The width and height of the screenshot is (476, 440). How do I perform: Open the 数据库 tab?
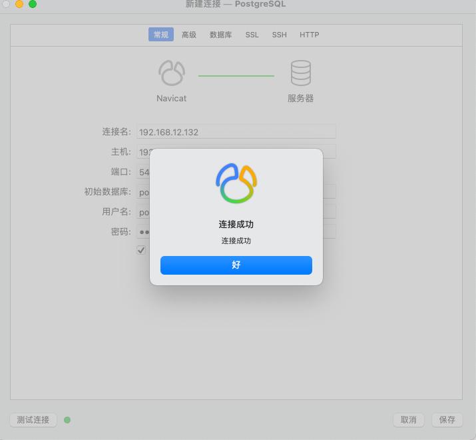(221, 35)
